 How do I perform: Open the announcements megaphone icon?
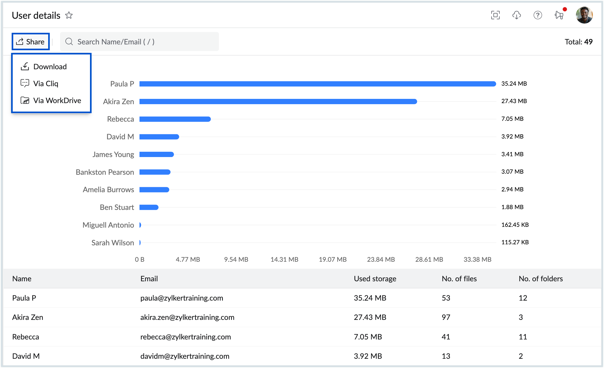559,15
